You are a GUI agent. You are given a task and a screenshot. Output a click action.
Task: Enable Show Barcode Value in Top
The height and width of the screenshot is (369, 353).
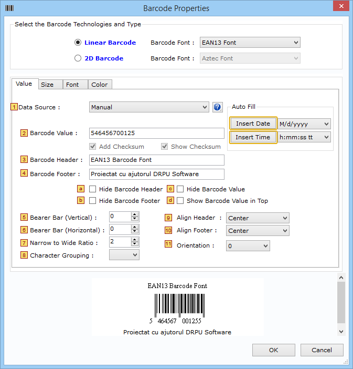point(180,201)
